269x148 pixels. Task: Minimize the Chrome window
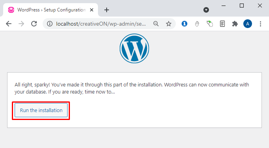click(x=224, y=6)
